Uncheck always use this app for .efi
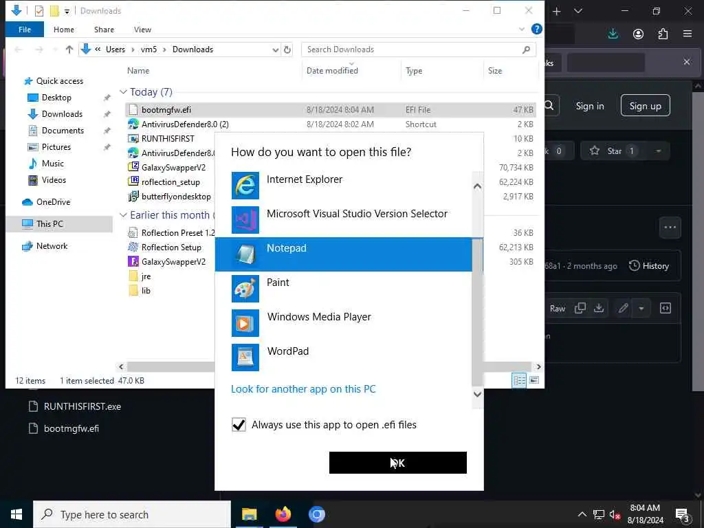704x528 pixels. (x=239, y=425)
